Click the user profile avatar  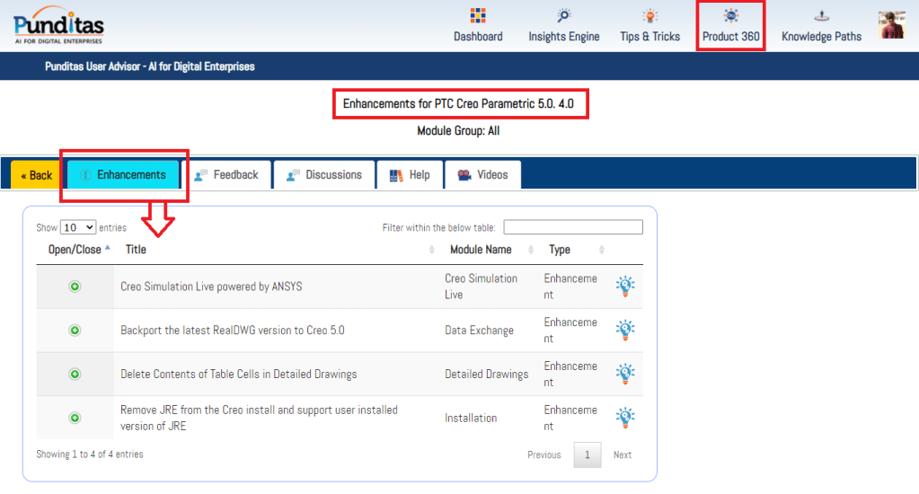click(891, 24)
